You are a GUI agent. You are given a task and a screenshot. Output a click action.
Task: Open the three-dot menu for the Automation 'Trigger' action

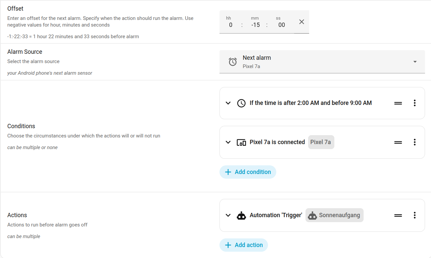tap(414, 215)
